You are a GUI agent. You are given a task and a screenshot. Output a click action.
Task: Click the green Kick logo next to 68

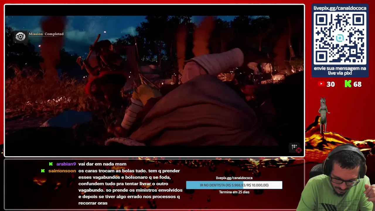348,84
